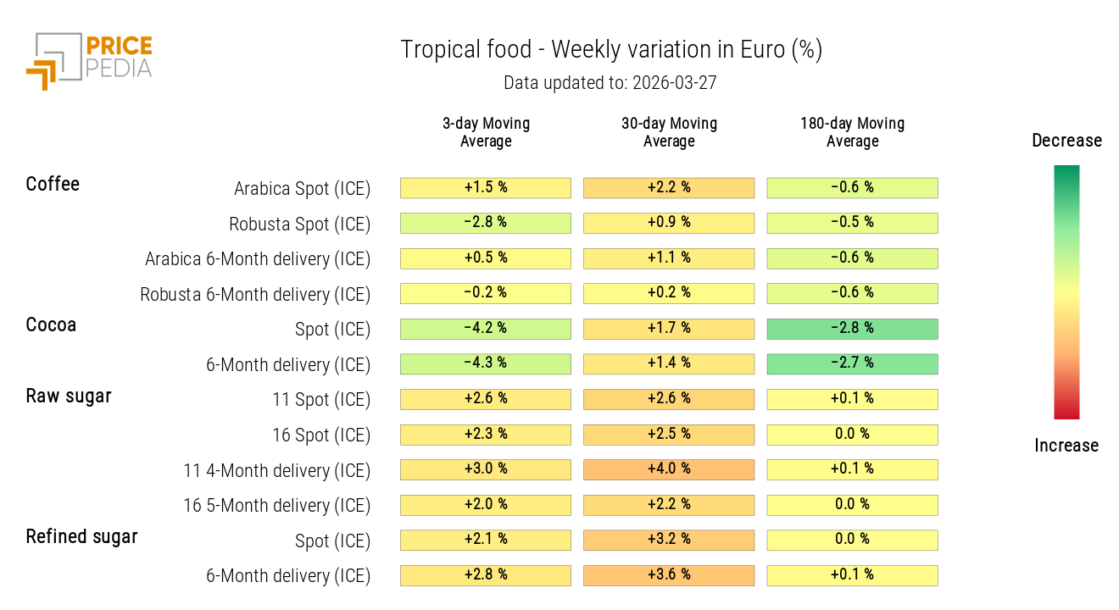Click Arabica Spot 30-day cell showing +2.2 %
This screenshot has width=1119, height=610.
(x=669, y=187)
